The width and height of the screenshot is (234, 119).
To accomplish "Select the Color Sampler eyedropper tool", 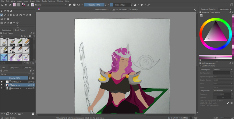I will click(x=5, y=23).
